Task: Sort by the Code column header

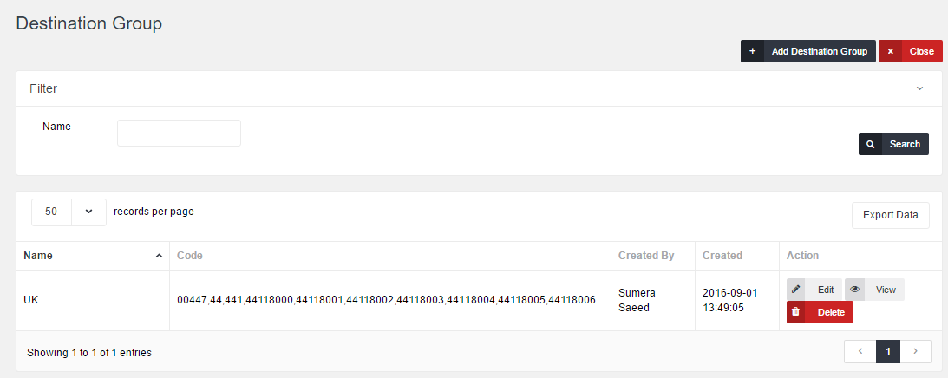Action: point(190,256)
